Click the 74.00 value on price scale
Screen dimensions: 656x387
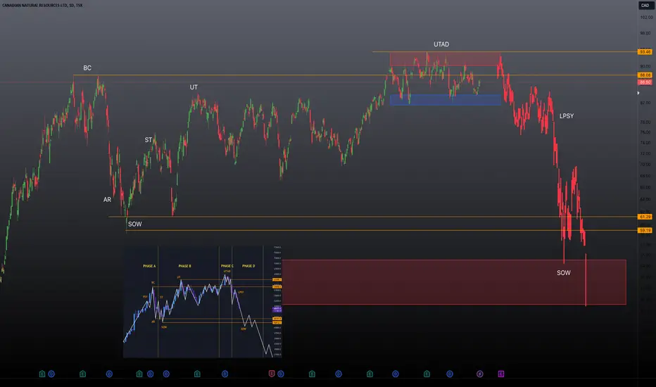(645, 143)
